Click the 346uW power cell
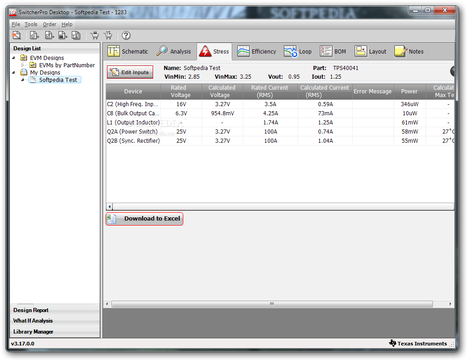 click(409, 104)
